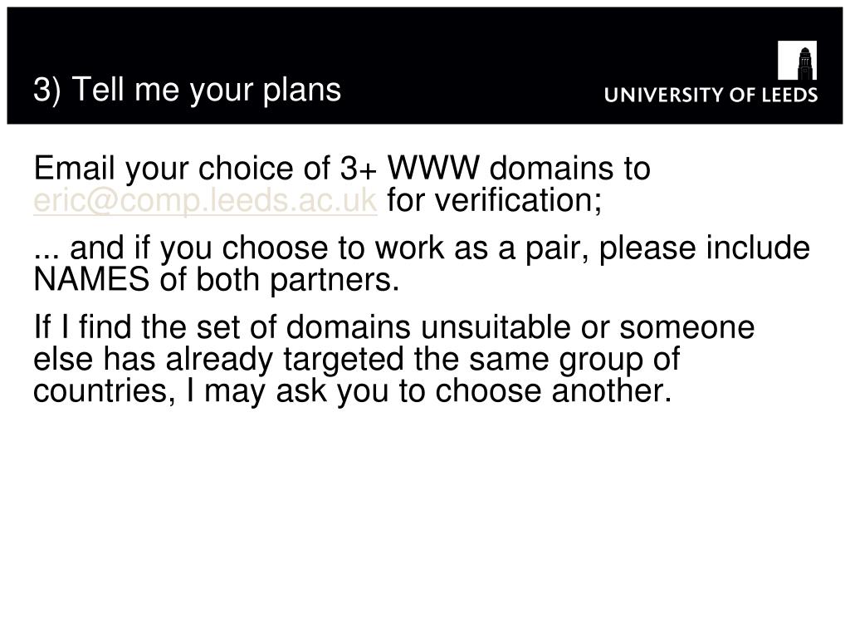Image resolution: width=850 pixels, height=638 pixels.
Task: Click the line starting "If I find the set"
Action: (394, 327)
